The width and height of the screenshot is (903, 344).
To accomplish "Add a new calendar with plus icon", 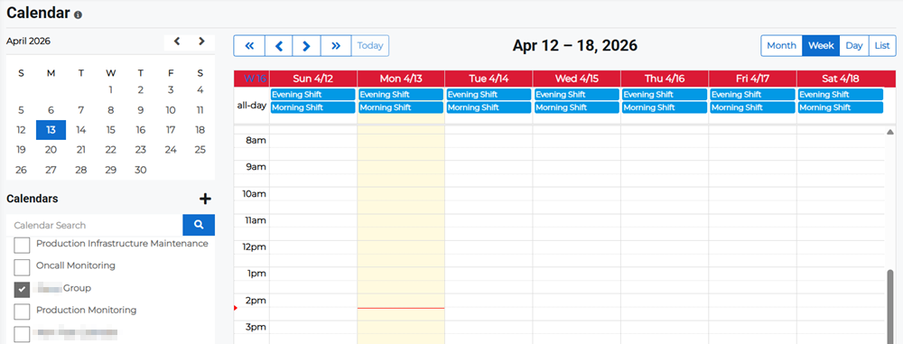I will pos(205,199).
